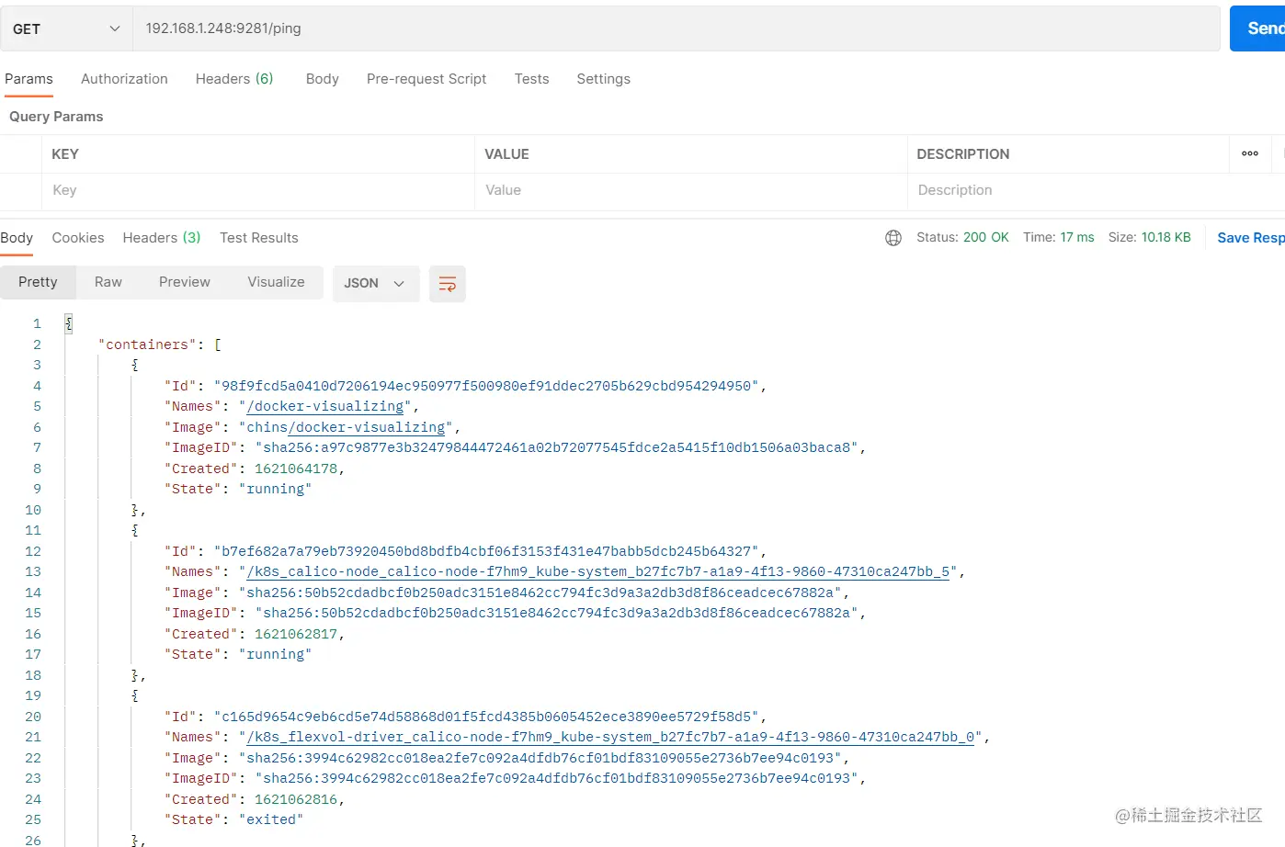
Task: Select the response Body tab
Action: (x=17, y=238)
